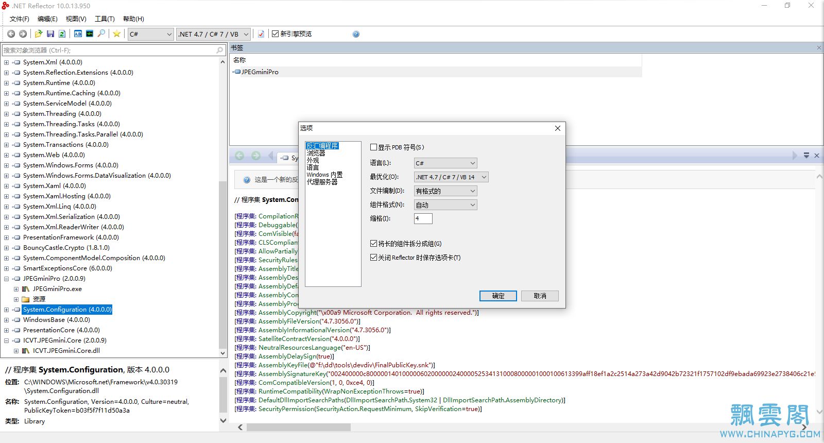Screen dimensions: 824x443
Task: Close the code tab with X icon
Action: coord(817,156)
